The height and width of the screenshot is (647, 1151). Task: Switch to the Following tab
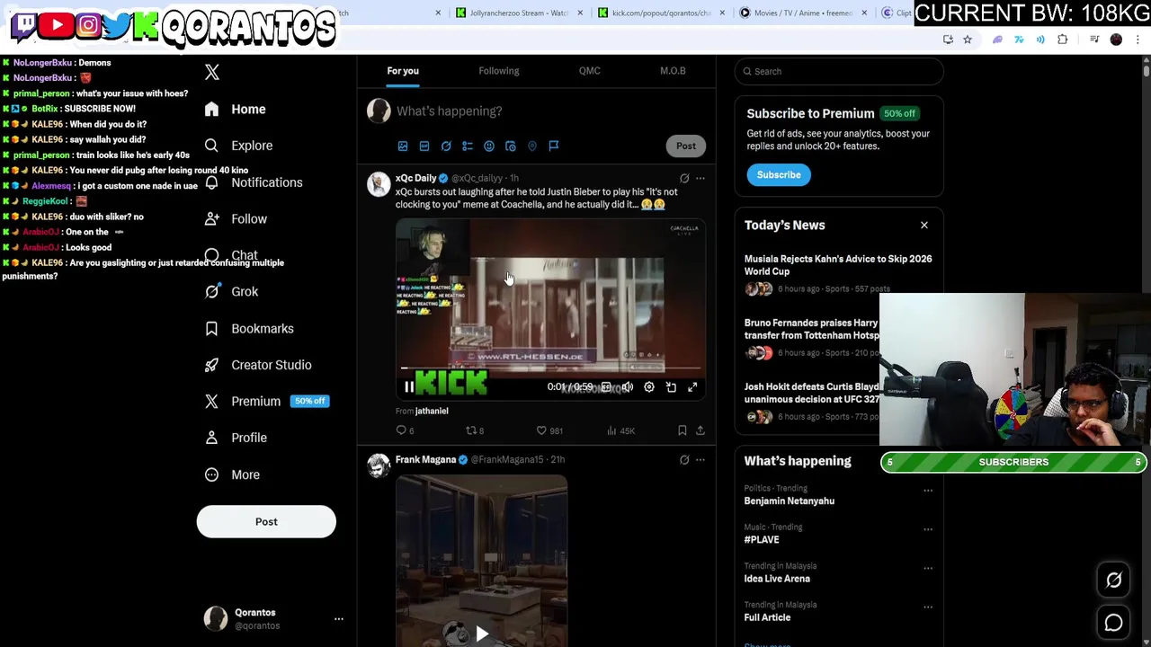(498, 71)
